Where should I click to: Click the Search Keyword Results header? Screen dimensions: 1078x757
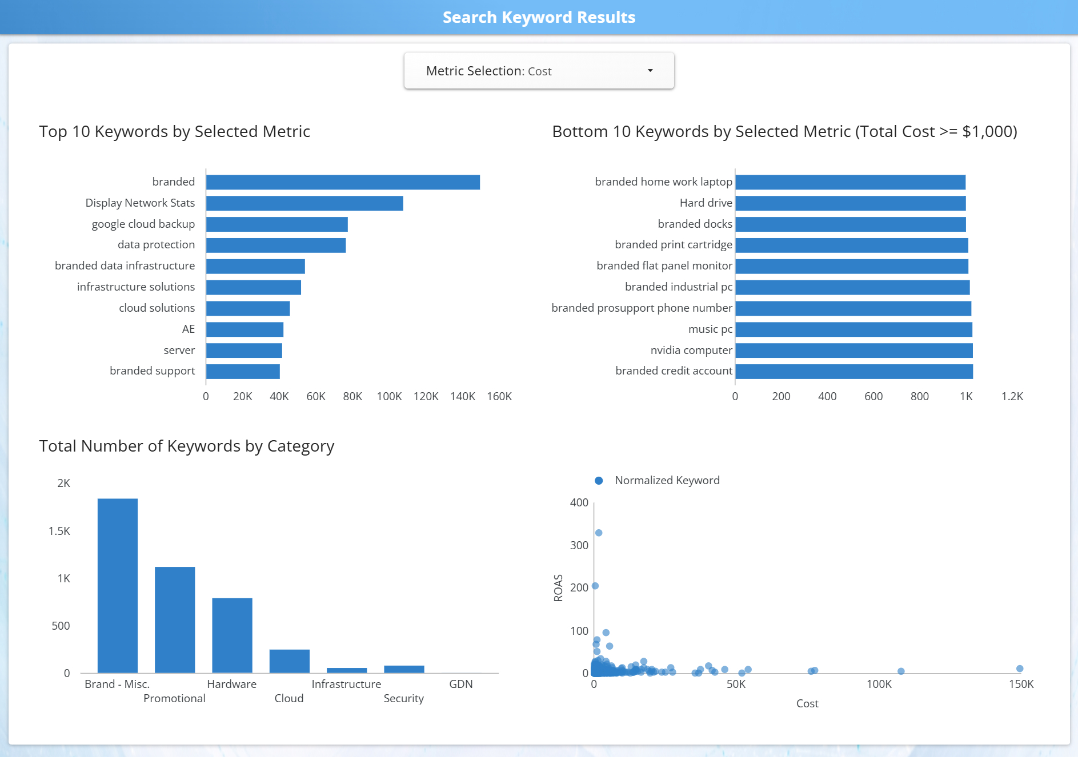click(539, 17)
